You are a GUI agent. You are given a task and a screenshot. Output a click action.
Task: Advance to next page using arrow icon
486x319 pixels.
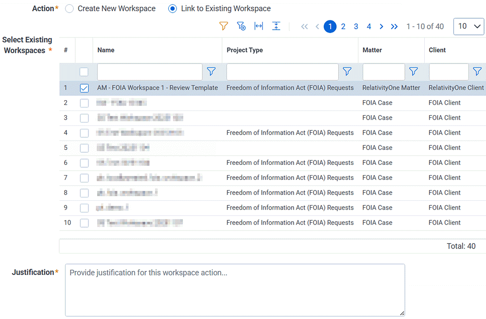[382, 26]
